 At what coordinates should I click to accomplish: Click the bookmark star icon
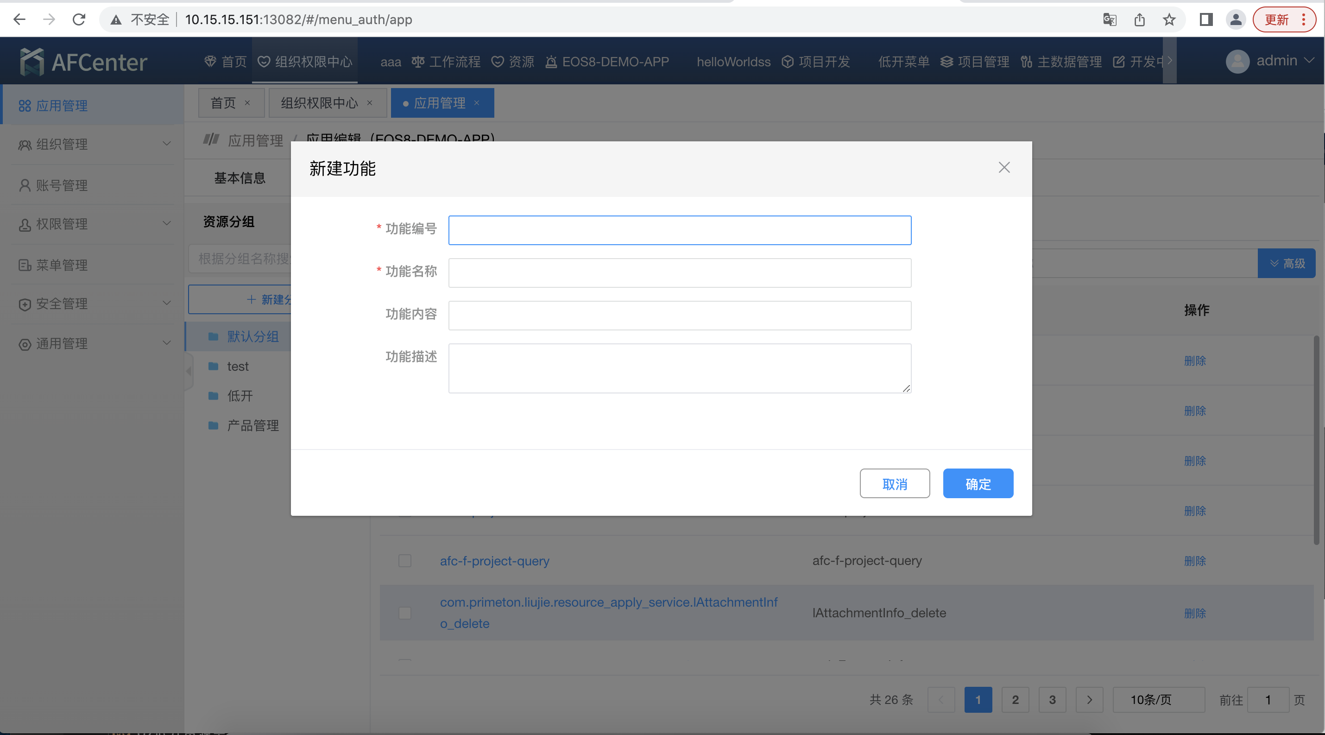(x=1169, y=19)
